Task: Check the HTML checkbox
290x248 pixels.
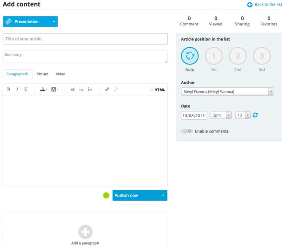Action: [151, 90]
